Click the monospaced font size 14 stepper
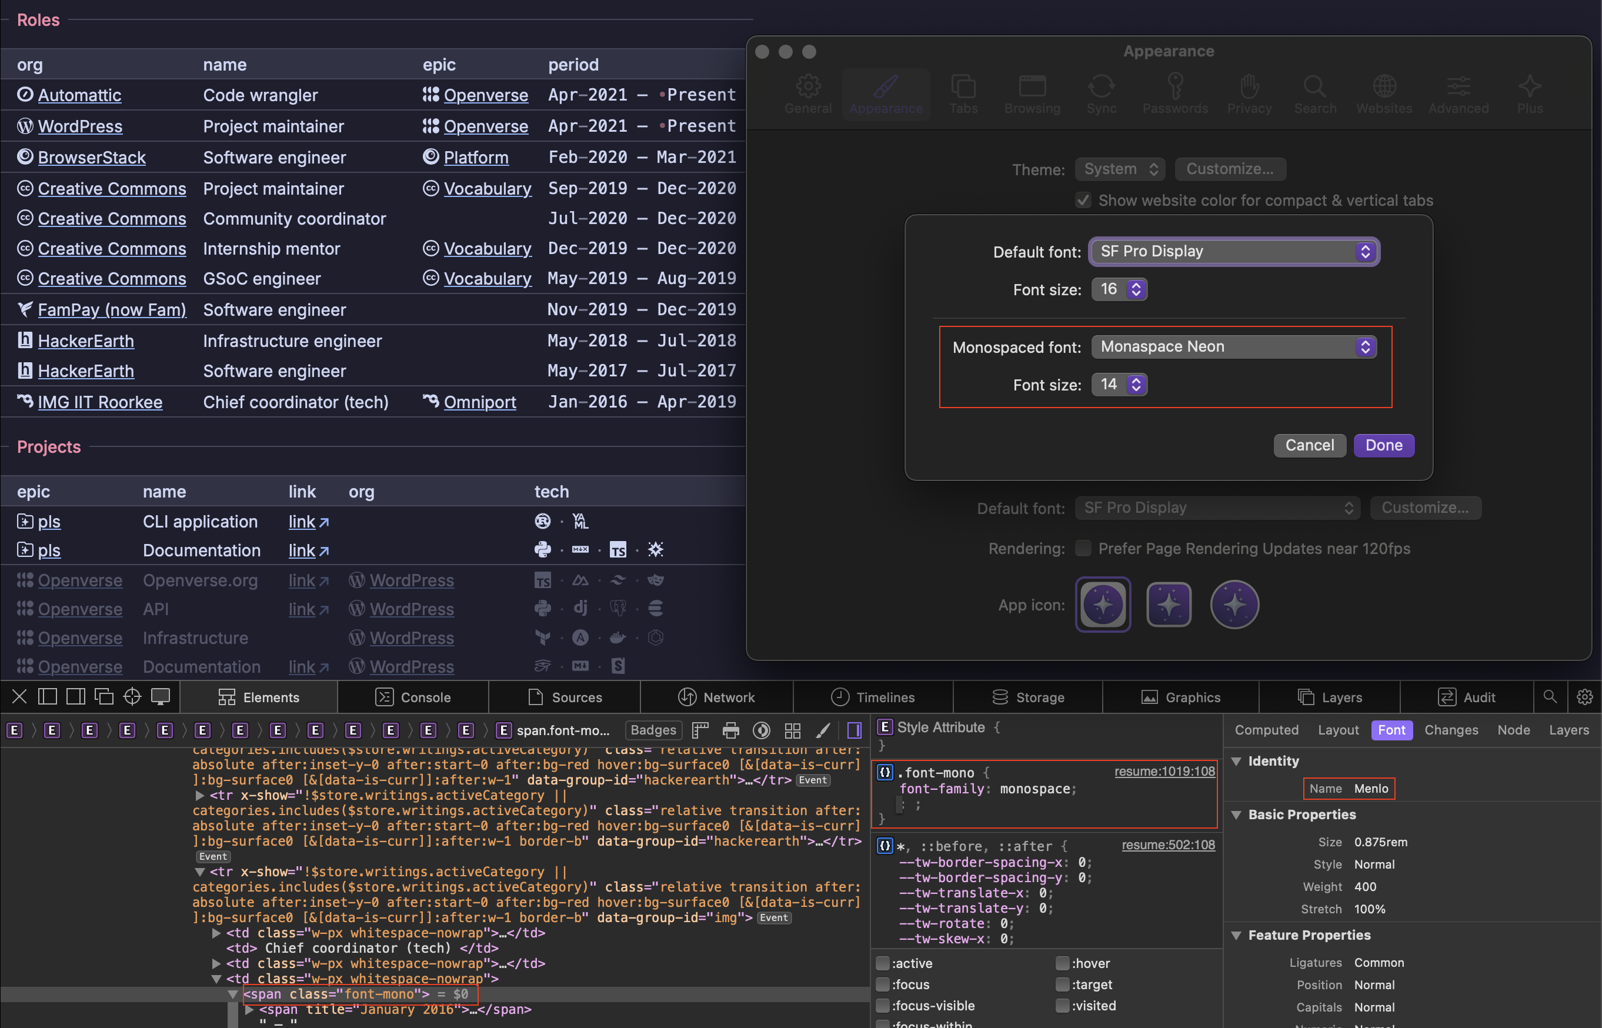This screenshot has height=1028, width=1602. coord(1136,385)
